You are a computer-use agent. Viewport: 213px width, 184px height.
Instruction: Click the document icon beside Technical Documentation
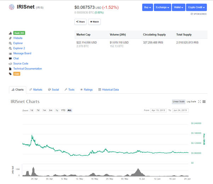point(10,69)
